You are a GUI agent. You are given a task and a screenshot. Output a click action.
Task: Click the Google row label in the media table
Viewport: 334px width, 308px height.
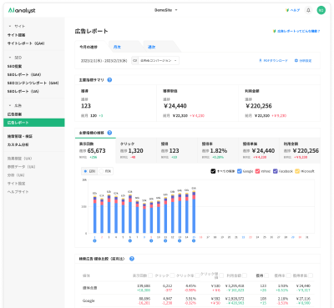[89, 300]
